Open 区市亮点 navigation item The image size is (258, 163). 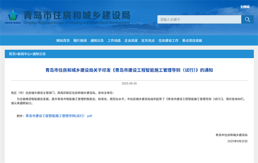148,40
